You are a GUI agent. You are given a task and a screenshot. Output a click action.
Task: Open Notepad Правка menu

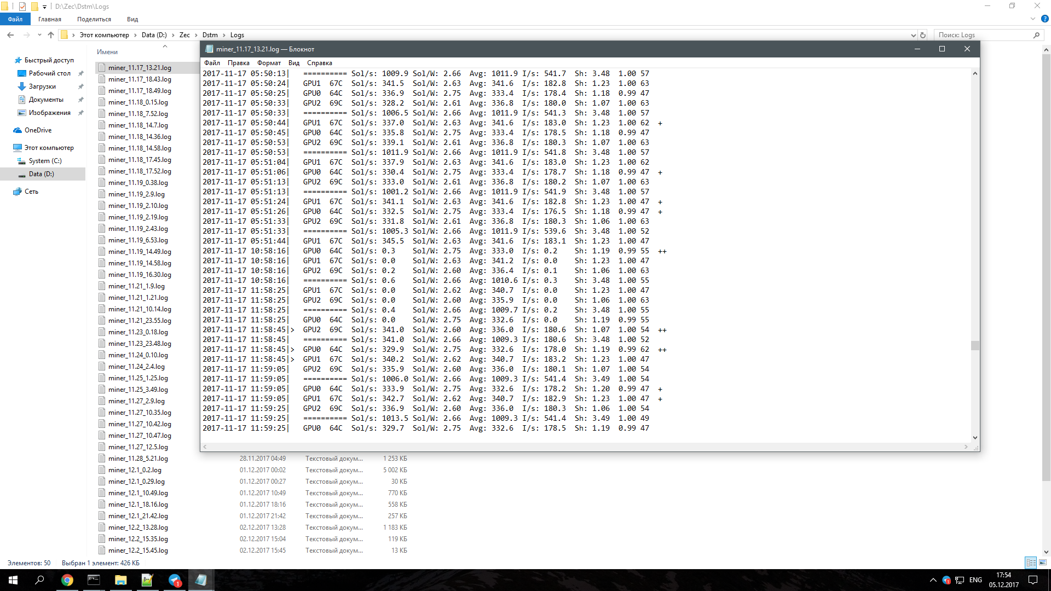point(239,63)
